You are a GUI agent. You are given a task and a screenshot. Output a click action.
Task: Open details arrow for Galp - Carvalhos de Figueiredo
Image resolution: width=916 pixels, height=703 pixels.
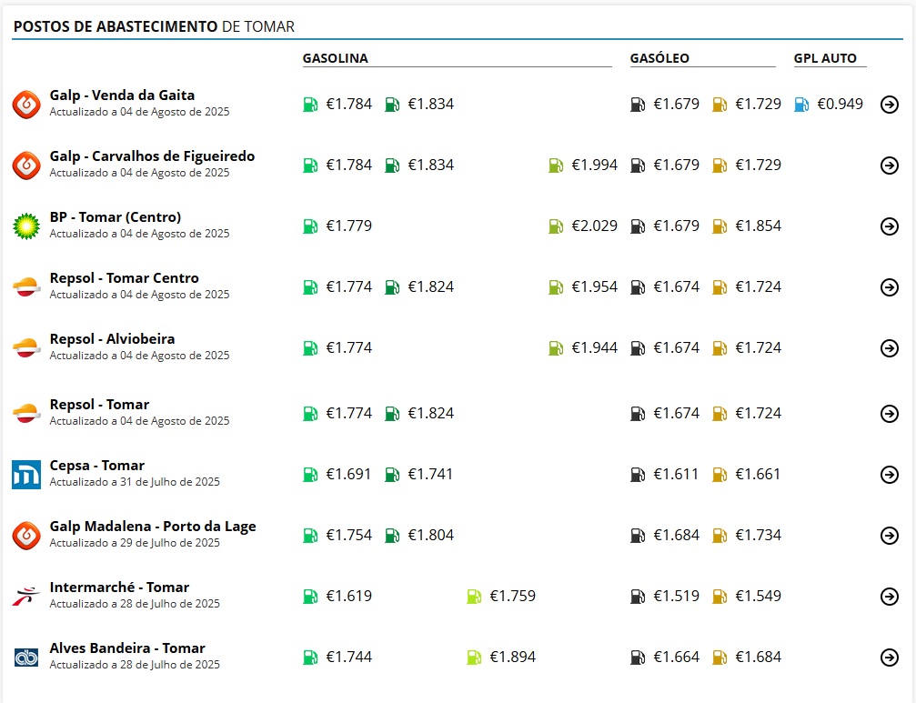pos(889,166)
